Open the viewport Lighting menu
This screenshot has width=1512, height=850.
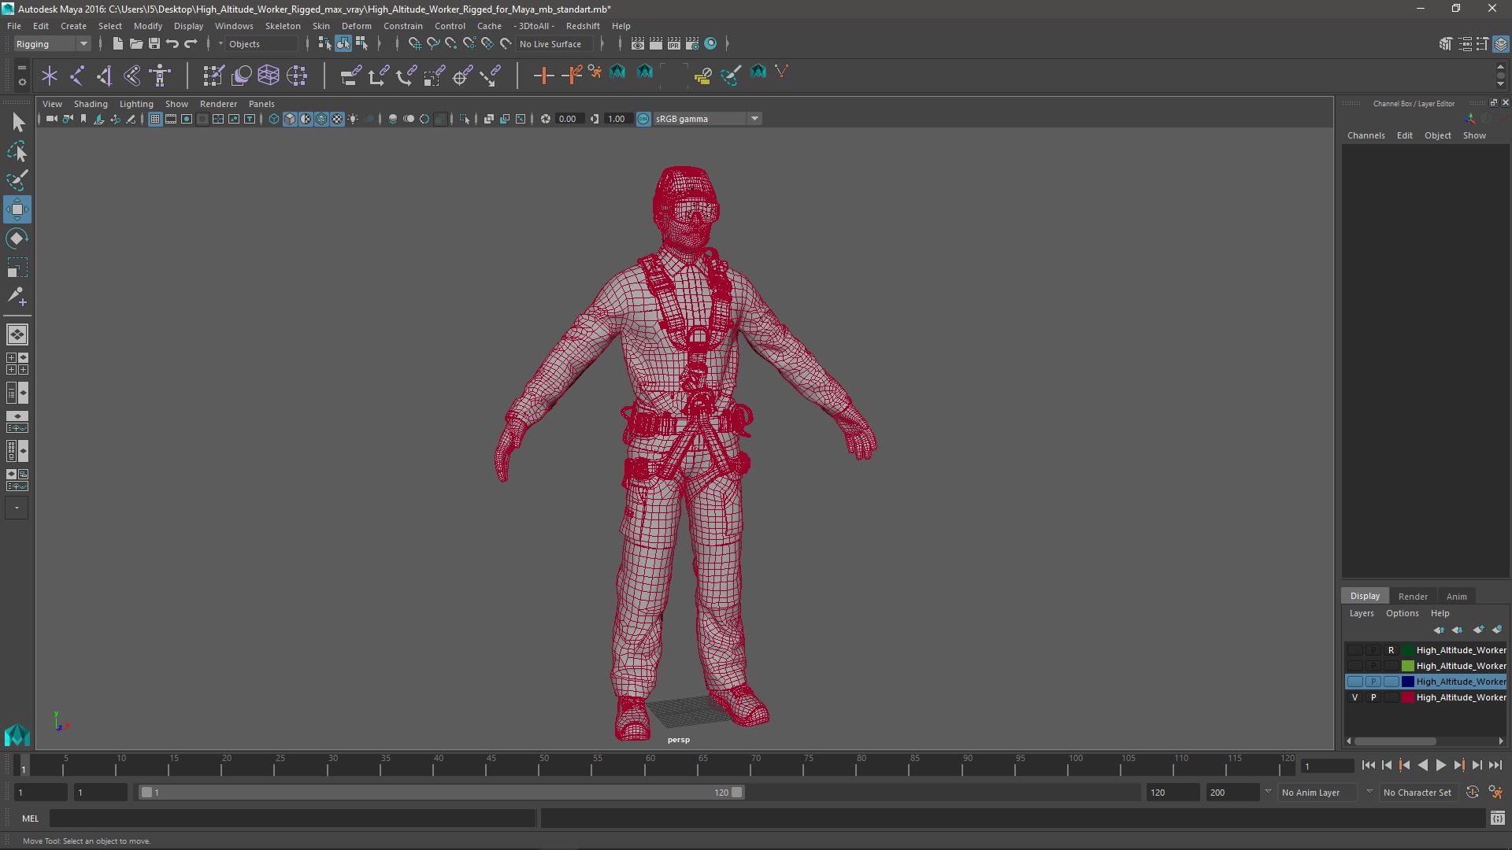click(136, 104)
